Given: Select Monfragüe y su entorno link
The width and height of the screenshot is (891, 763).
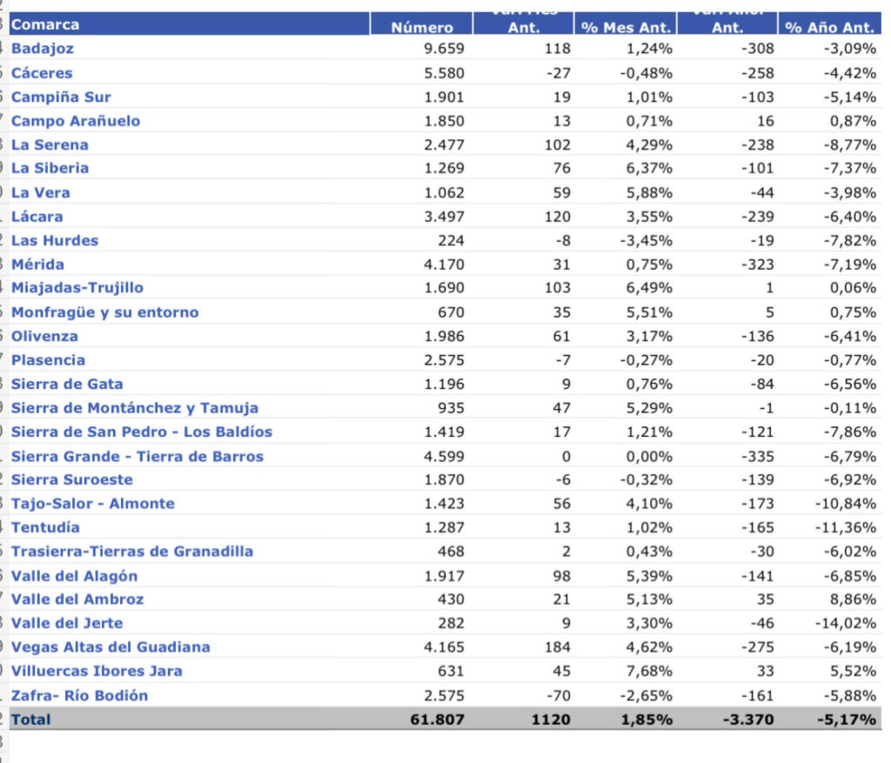Looking at the screenshot, I should pyautogui.click(x=105, y=312).
